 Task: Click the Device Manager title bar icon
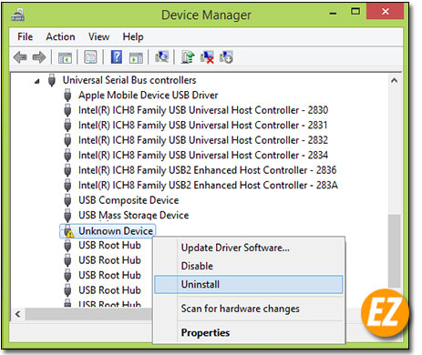click(18, 15)
